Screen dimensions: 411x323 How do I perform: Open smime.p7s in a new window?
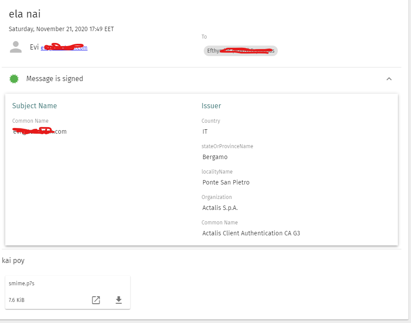(96, 300)
